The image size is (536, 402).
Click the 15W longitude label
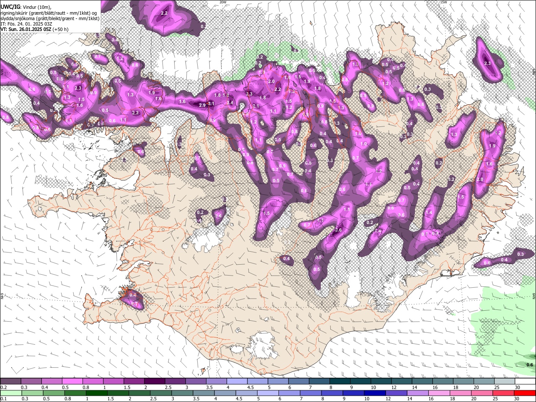pos(443,2)
